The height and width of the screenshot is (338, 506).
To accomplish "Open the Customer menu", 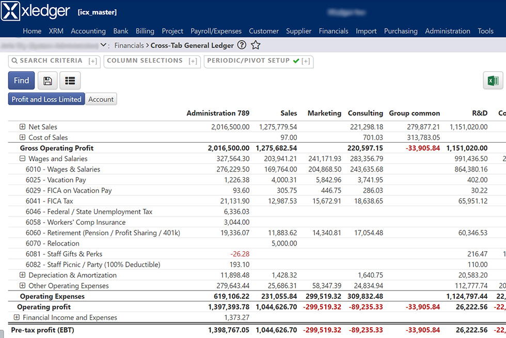I will coord(264,31).
